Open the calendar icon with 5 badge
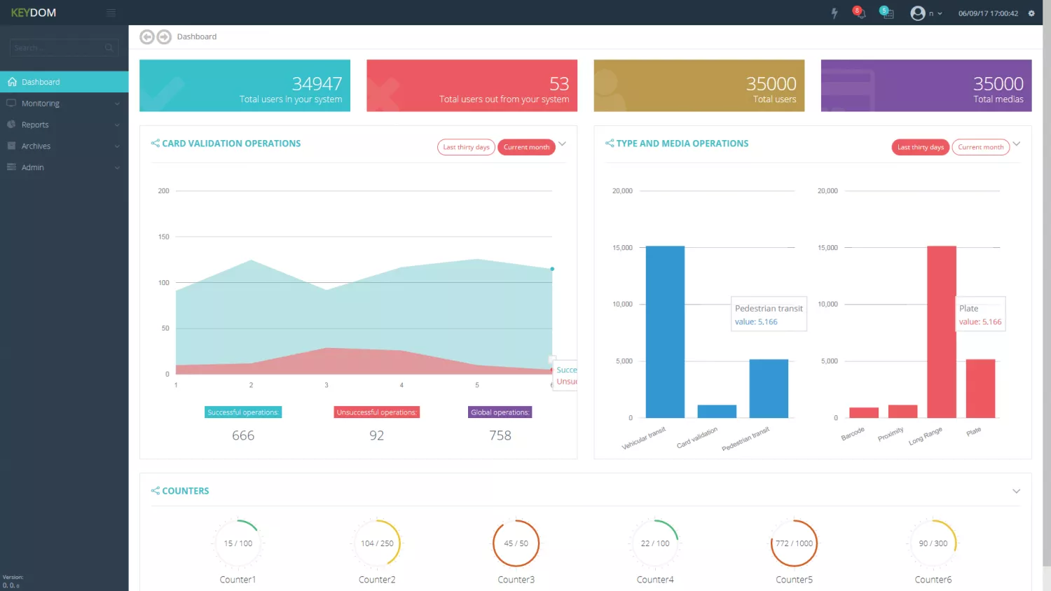This screenshot has width=1051, height=591. [887, 13]
